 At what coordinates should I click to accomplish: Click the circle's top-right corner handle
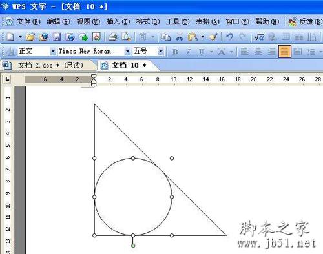tap(172, 158)
